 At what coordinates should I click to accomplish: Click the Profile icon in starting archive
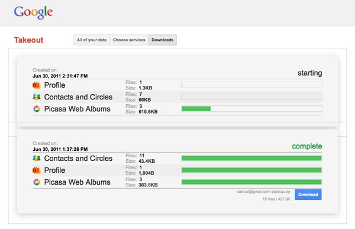37,85
